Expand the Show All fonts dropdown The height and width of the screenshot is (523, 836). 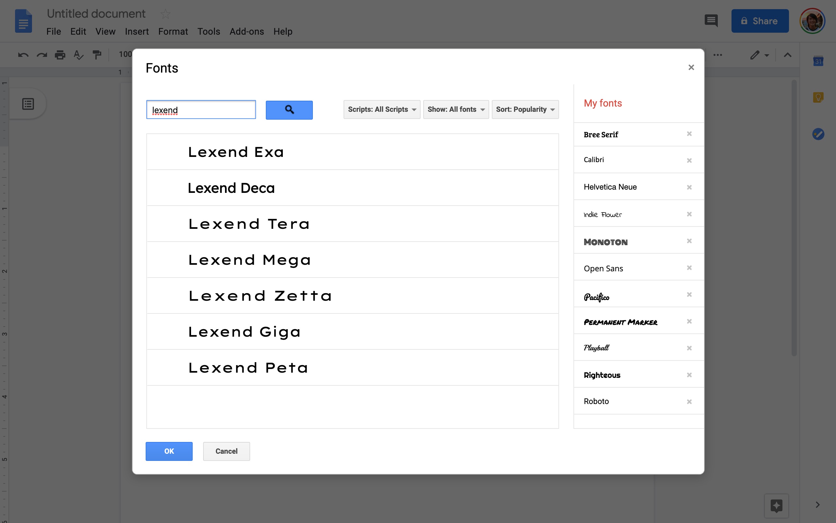click(x=456, y=109)
